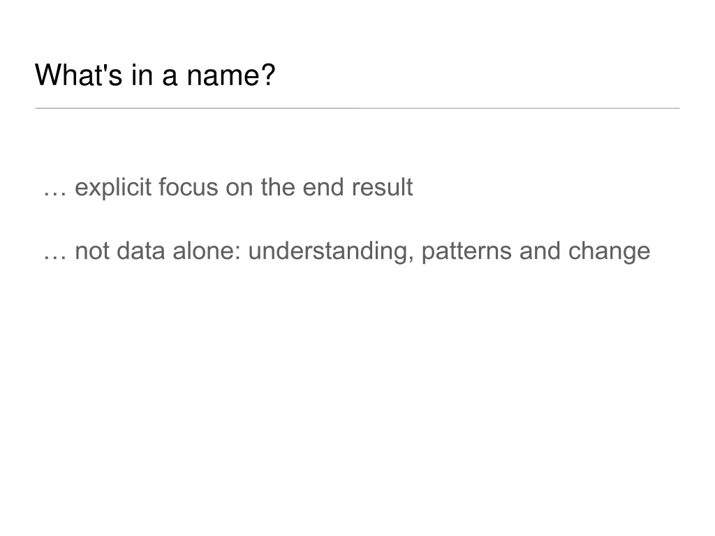Click the word "and" in second bullet
Viewport: 715px width, 536px height.
(540, 251)
